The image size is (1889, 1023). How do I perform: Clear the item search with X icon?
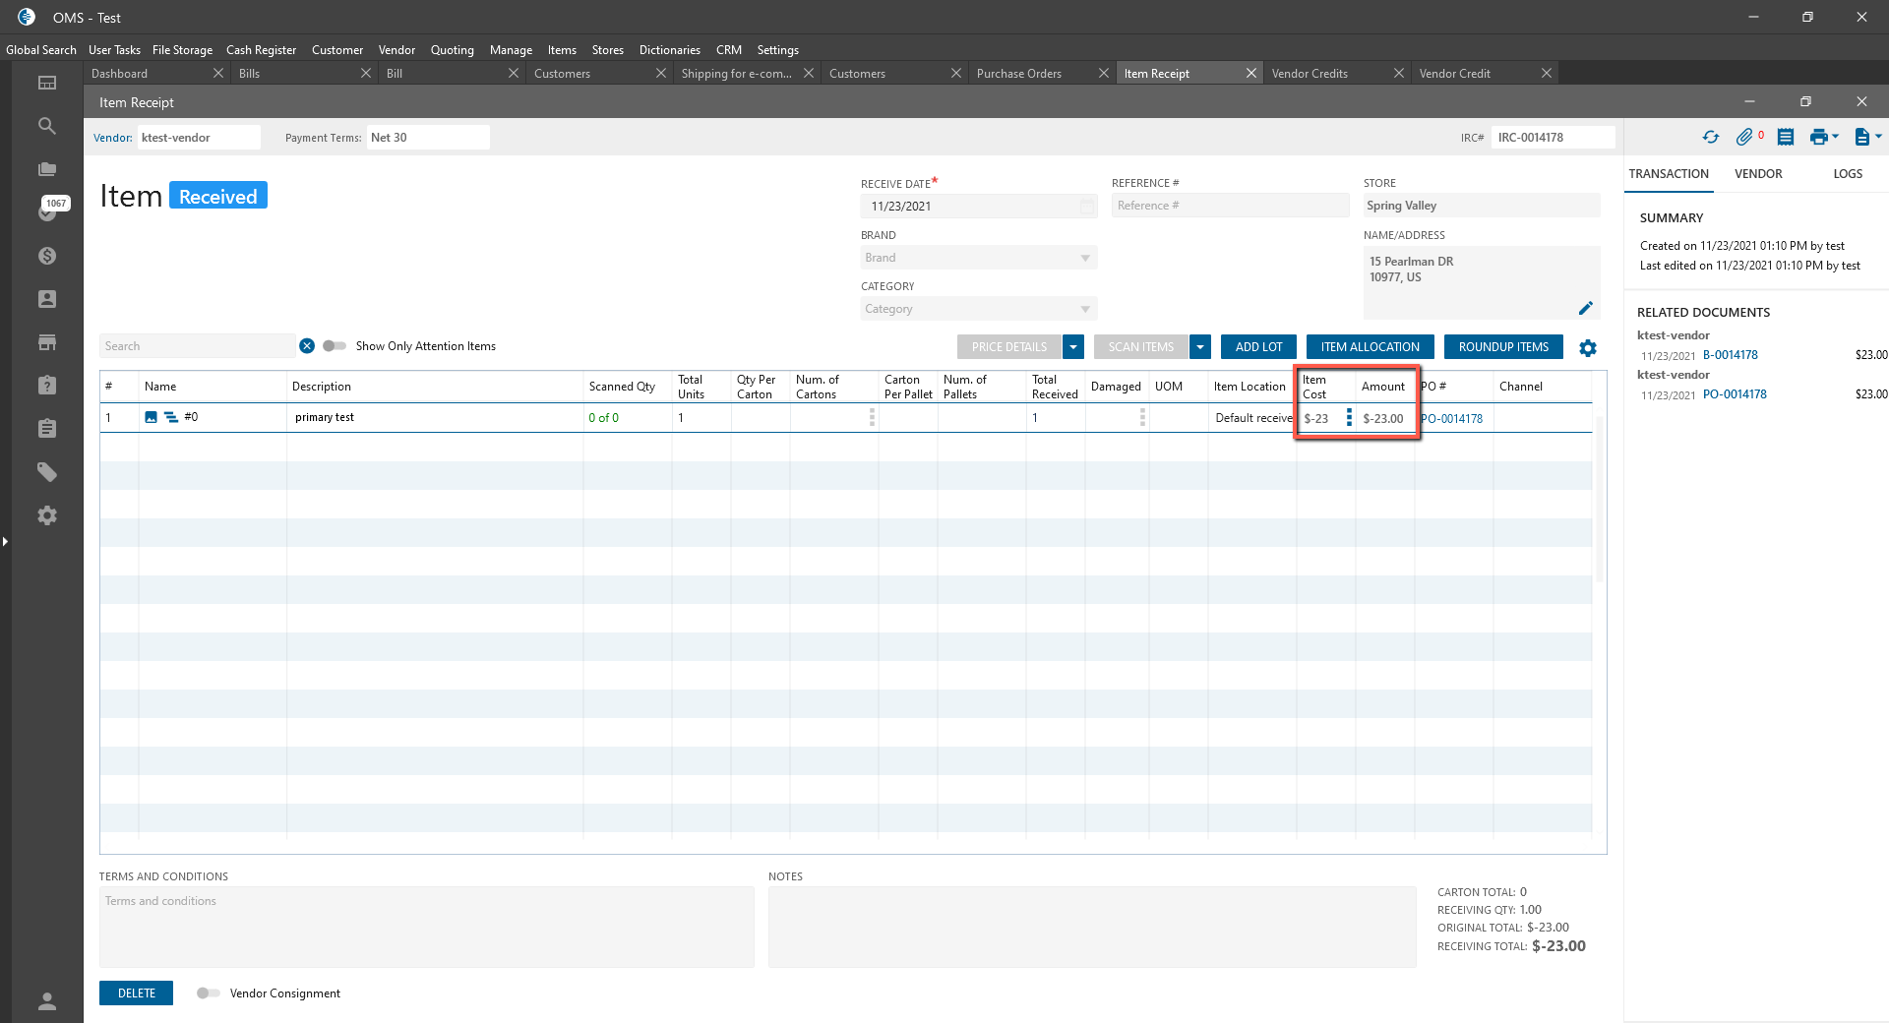[x=307, y=346]
